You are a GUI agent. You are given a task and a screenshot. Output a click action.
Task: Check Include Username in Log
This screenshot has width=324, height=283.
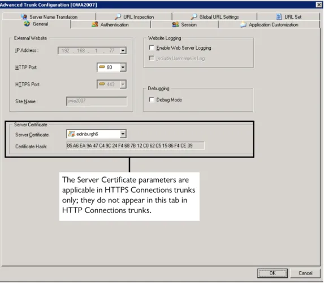coord(152,58)
